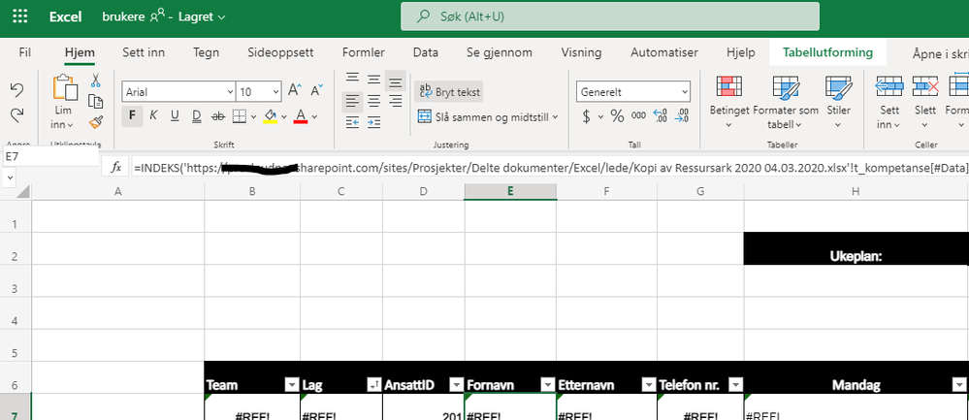Open the Telefon nr. column filter button

pos(735,385)
